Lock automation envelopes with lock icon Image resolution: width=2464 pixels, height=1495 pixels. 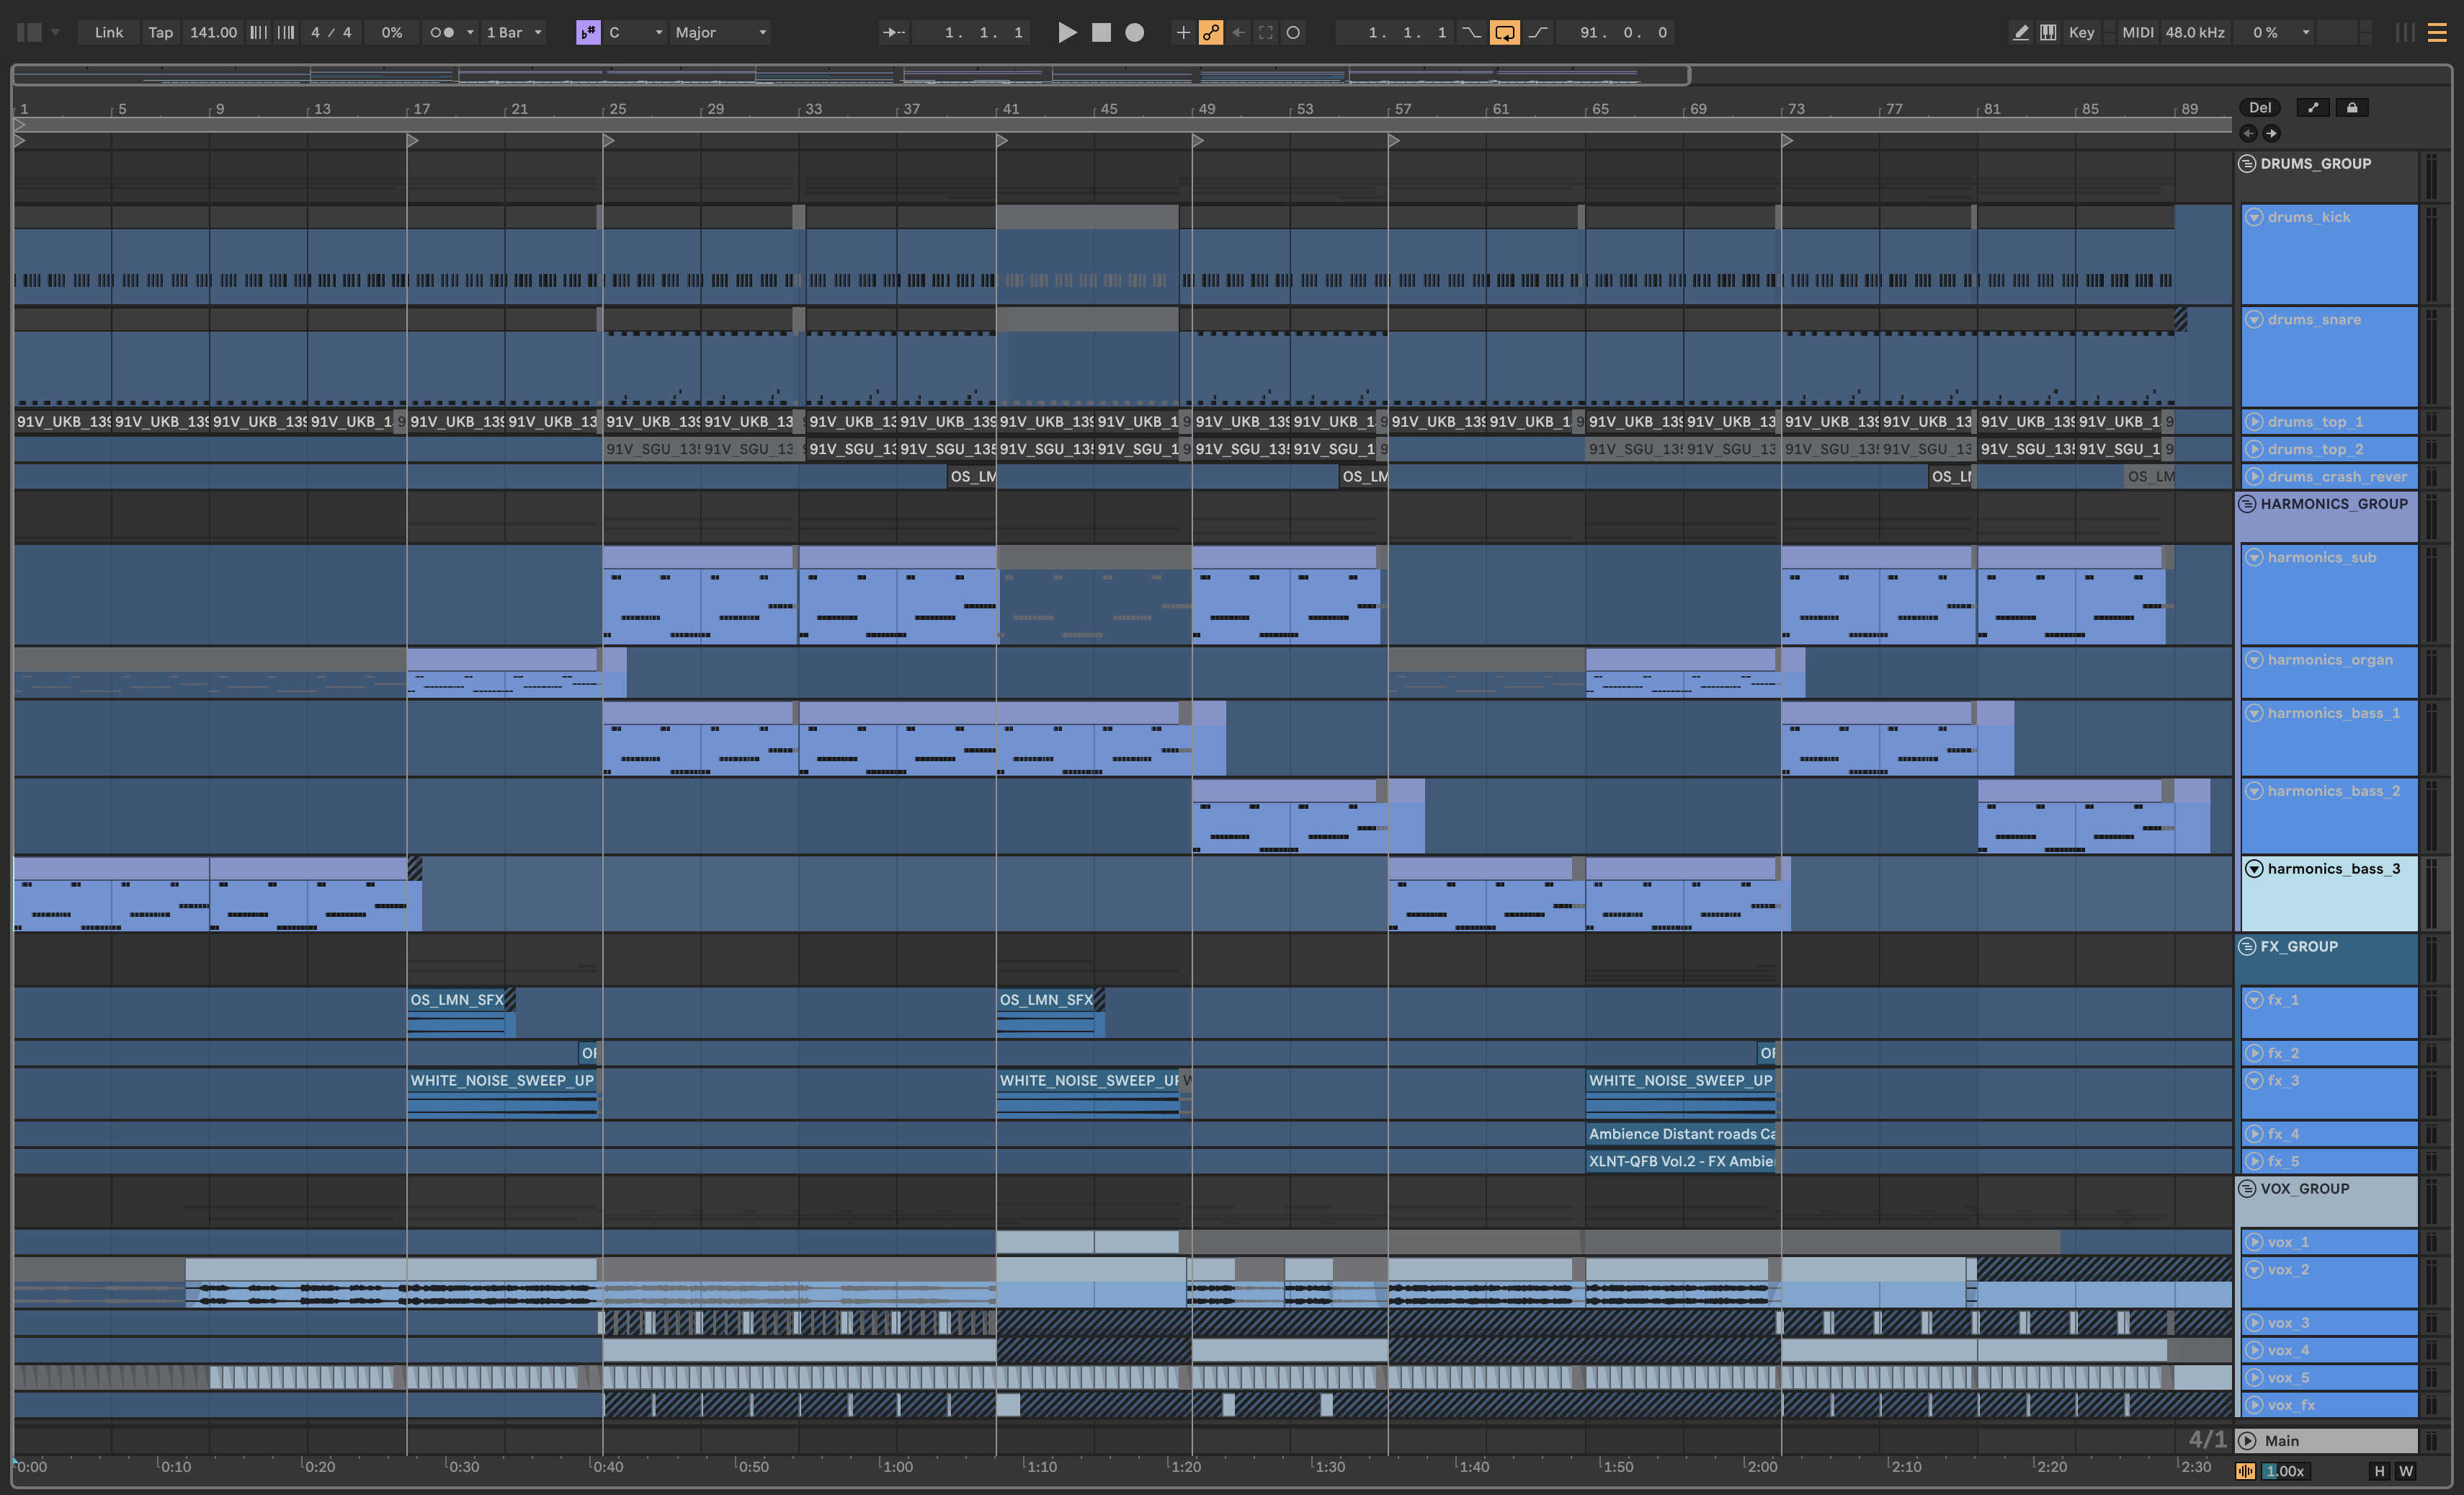pyautogui.click(x=2352, y=107)
